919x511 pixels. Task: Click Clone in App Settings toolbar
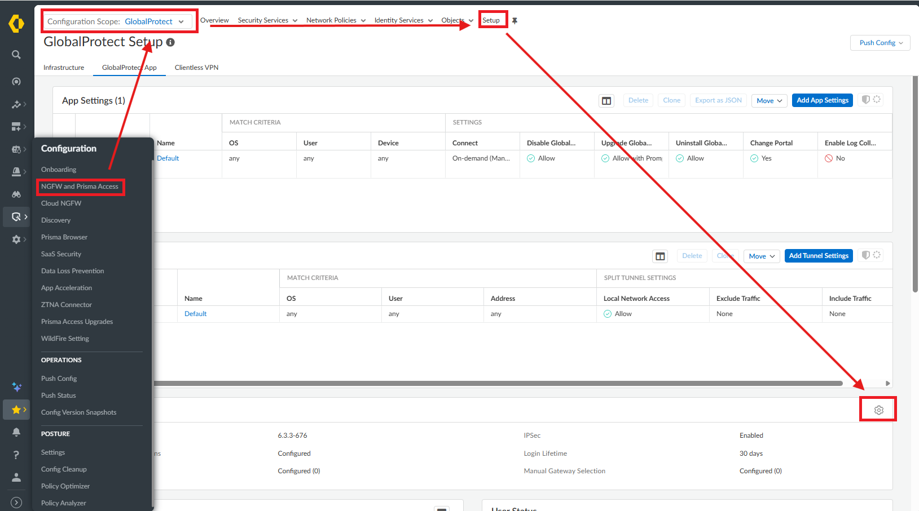click(x=671, y=100)
